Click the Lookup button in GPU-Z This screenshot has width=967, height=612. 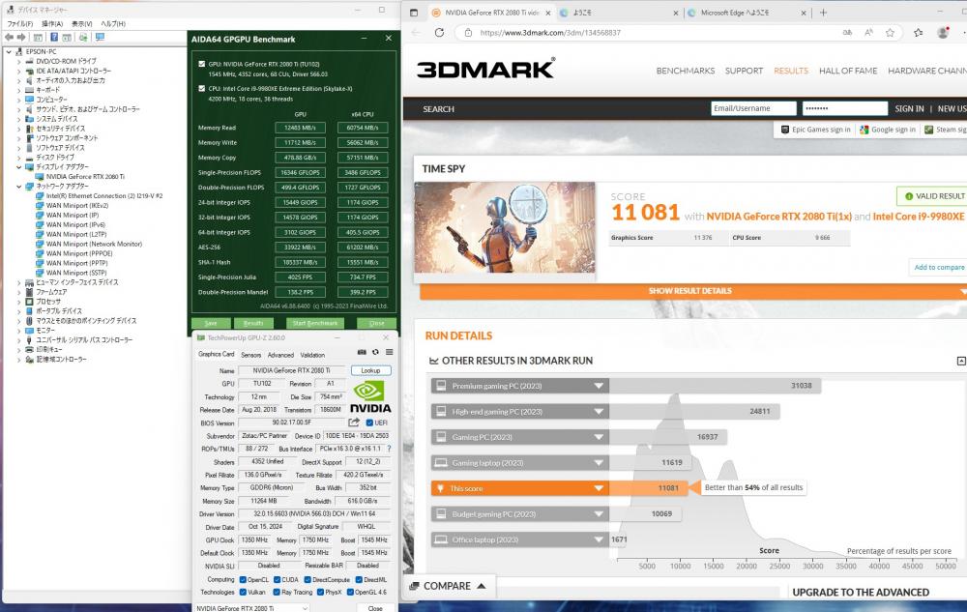pyautogui.click(x=370, y=370)
